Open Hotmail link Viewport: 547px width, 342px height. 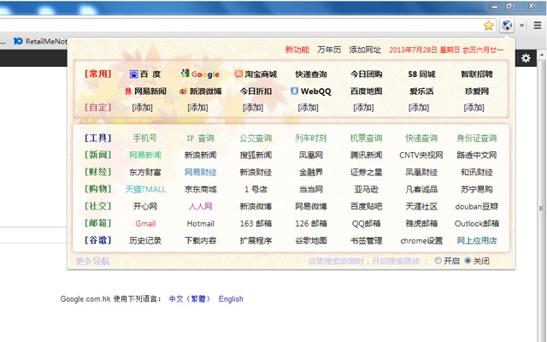200,223
